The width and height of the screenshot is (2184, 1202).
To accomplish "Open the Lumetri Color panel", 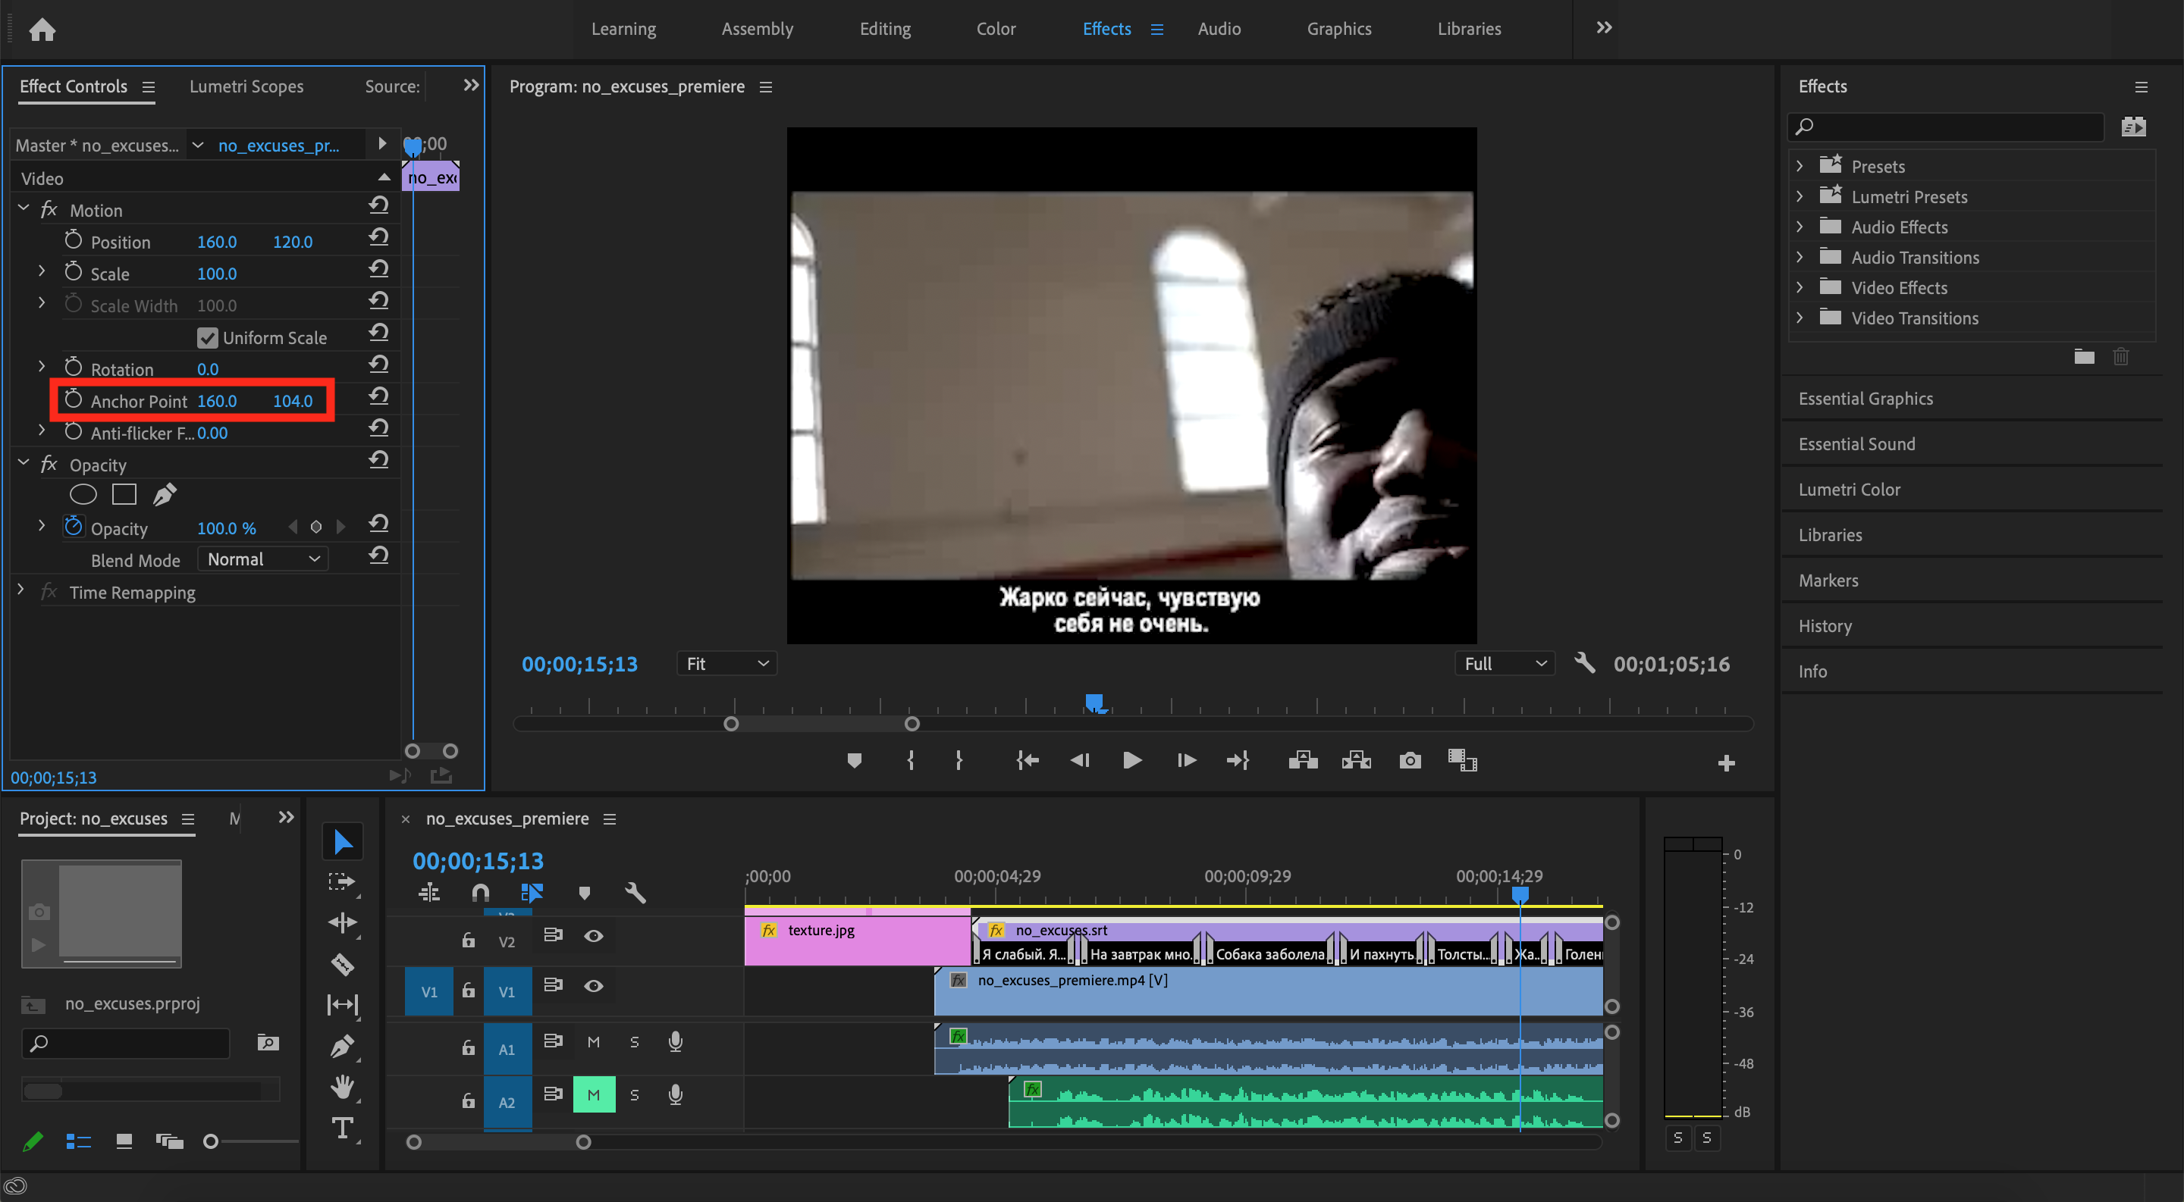I will pyautogui.click(x=1849, y=490).
